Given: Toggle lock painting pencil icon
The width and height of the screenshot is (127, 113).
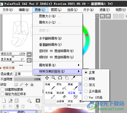Looking at the screenshot, I should 21,84.
